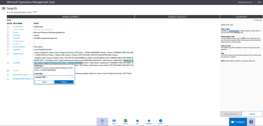Open the Feedback panel button
The width and height of the screenshot is (263, 126).
click(238, 122)
